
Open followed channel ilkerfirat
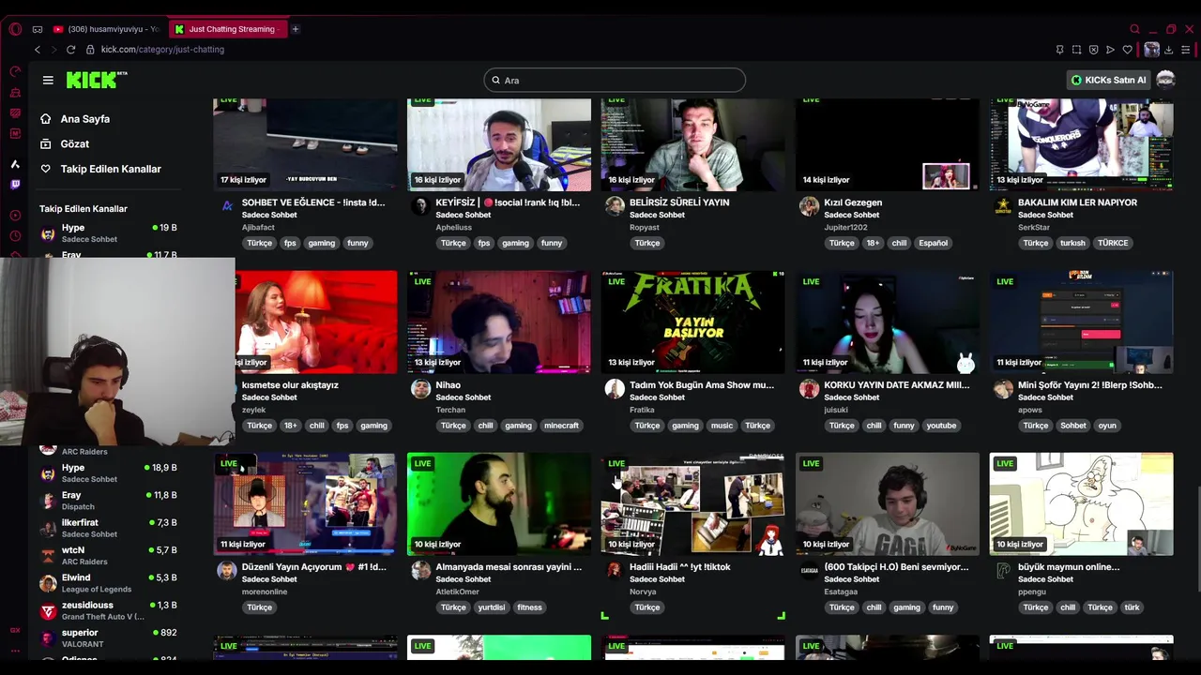pos(108,528)
